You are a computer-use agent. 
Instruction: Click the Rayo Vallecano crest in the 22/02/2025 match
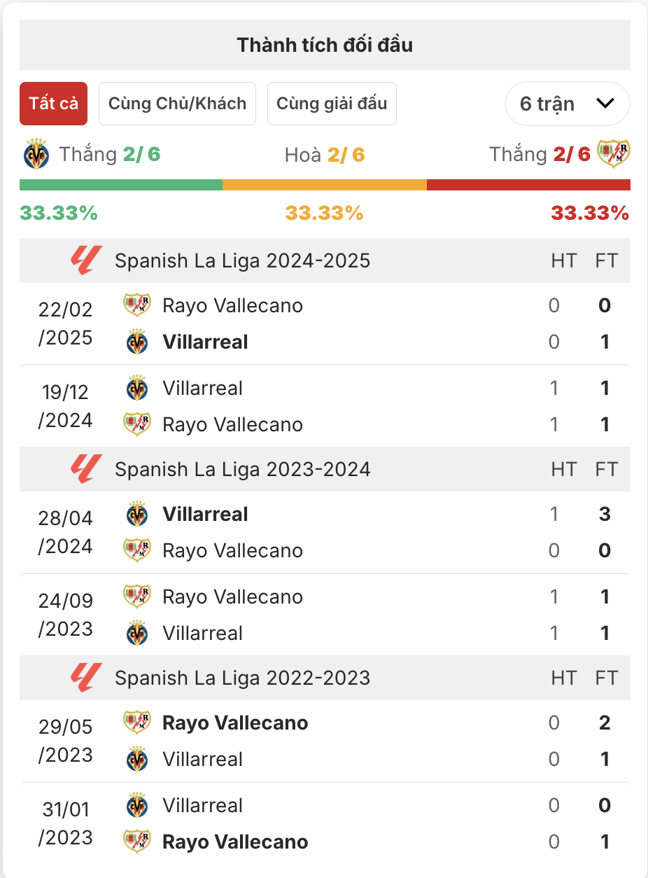point(137,305)
